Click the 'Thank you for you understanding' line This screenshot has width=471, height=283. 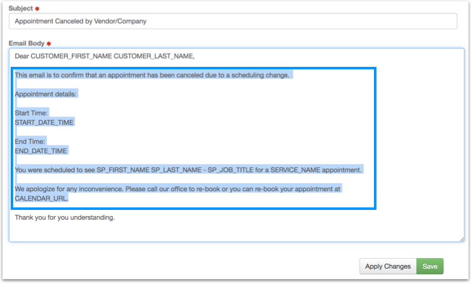[x=65, y=217]
